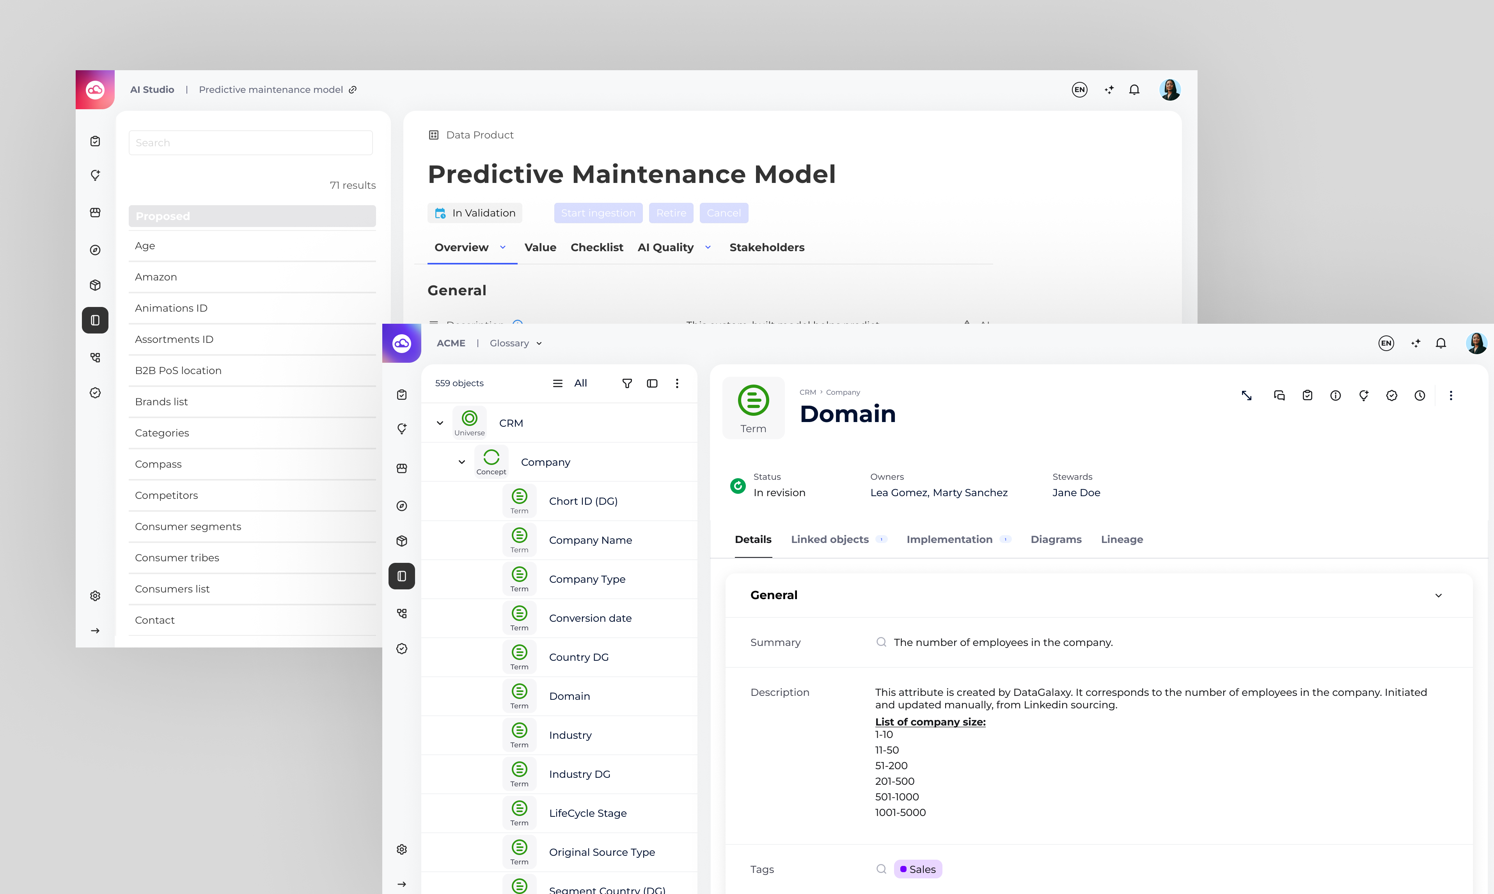1494x894 pixels.
Task: Switch language using EN button in AI Studio window
Action: pos(1079,90)
